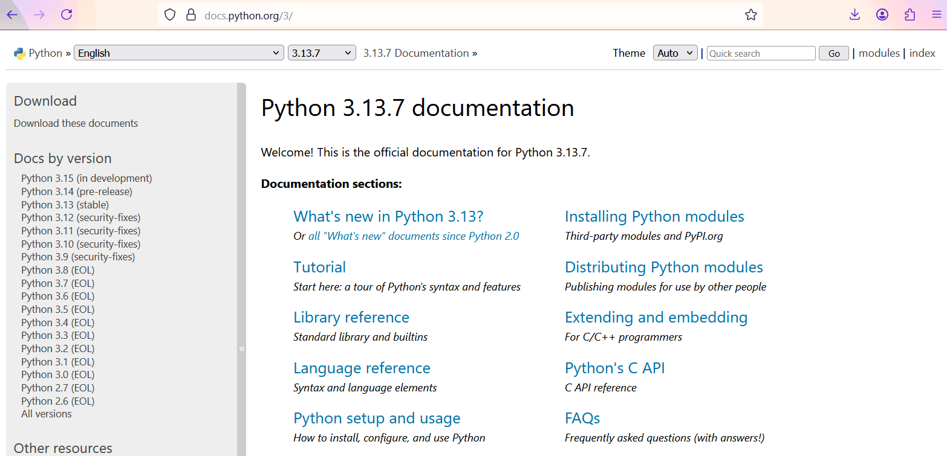Viewport: 947px width, 456px height.
Task: Open Download these documents link
Action: click(76, 123)
